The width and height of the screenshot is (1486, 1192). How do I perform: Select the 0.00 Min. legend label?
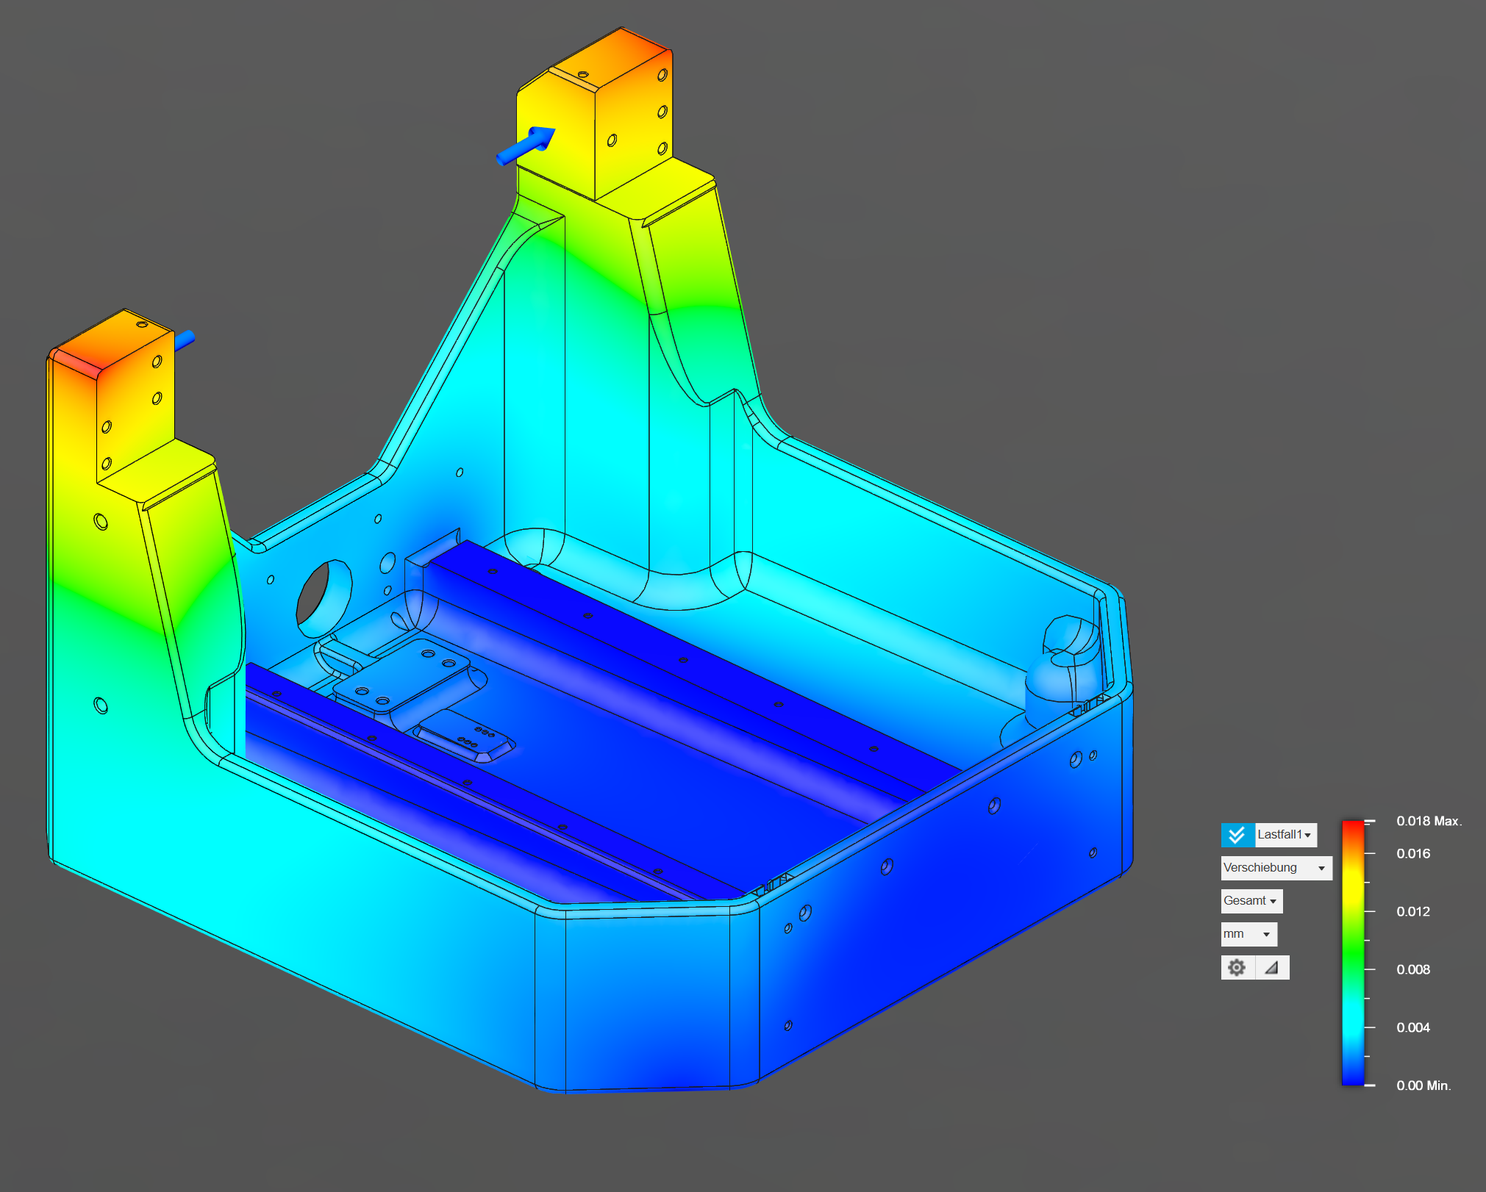click(1424, 1085)
